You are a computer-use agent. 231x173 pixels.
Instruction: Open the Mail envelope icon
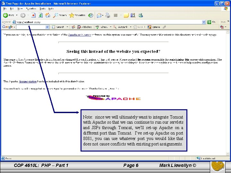coord(99,15)
